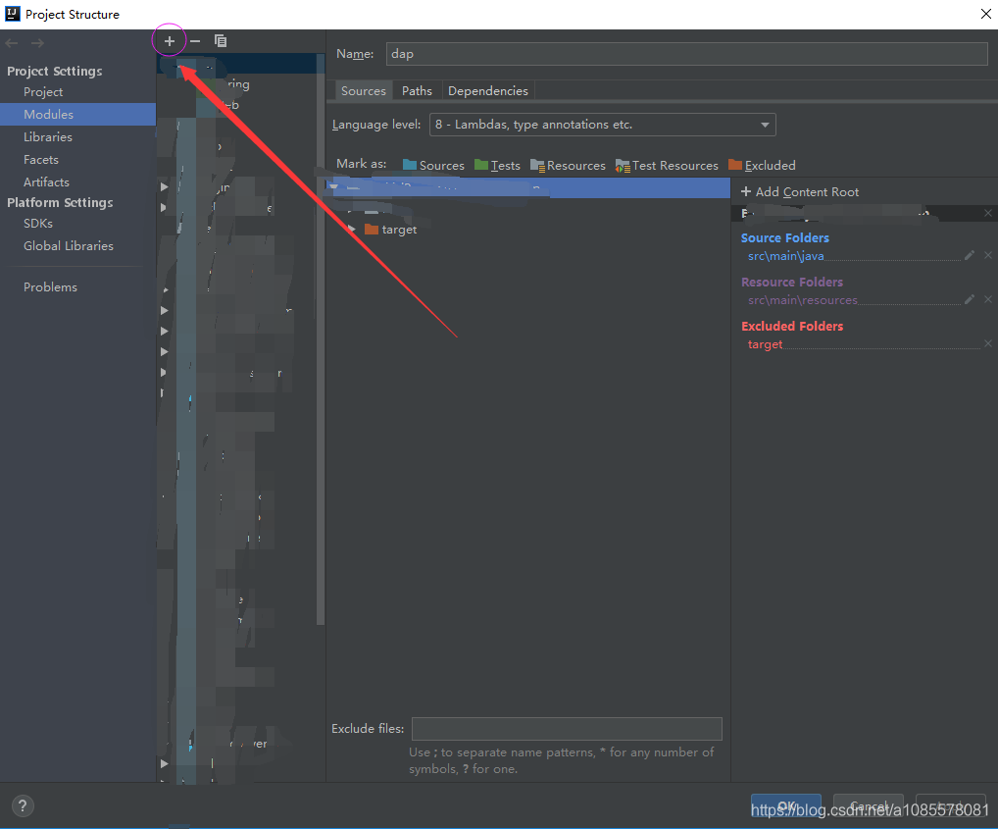The height and width of the screenshot is (829, 998).
Task: Mark folder as Test Resources
Action: pos(667,166)
